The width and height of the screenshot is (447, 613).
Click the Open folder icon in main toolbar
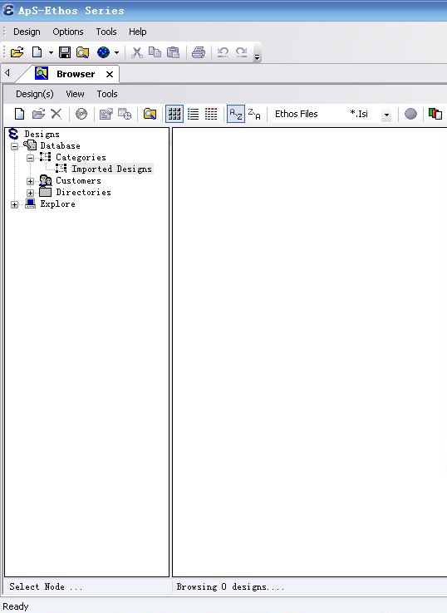click(17, 52)
